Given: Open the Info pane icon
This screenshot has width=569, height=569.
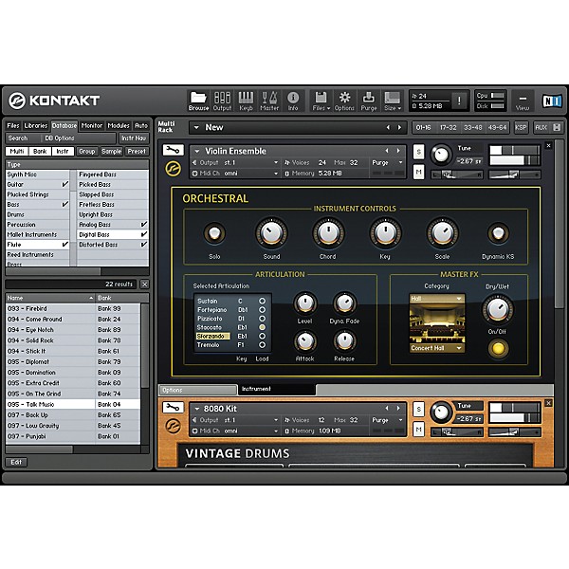Looking at the screenshot, I should (293, 101).
